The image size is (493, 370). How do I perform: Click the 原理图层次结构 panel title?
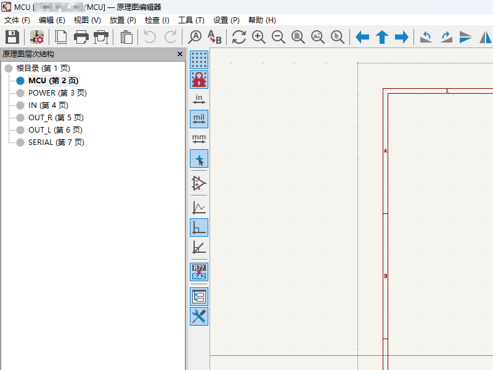coord(28,54)
